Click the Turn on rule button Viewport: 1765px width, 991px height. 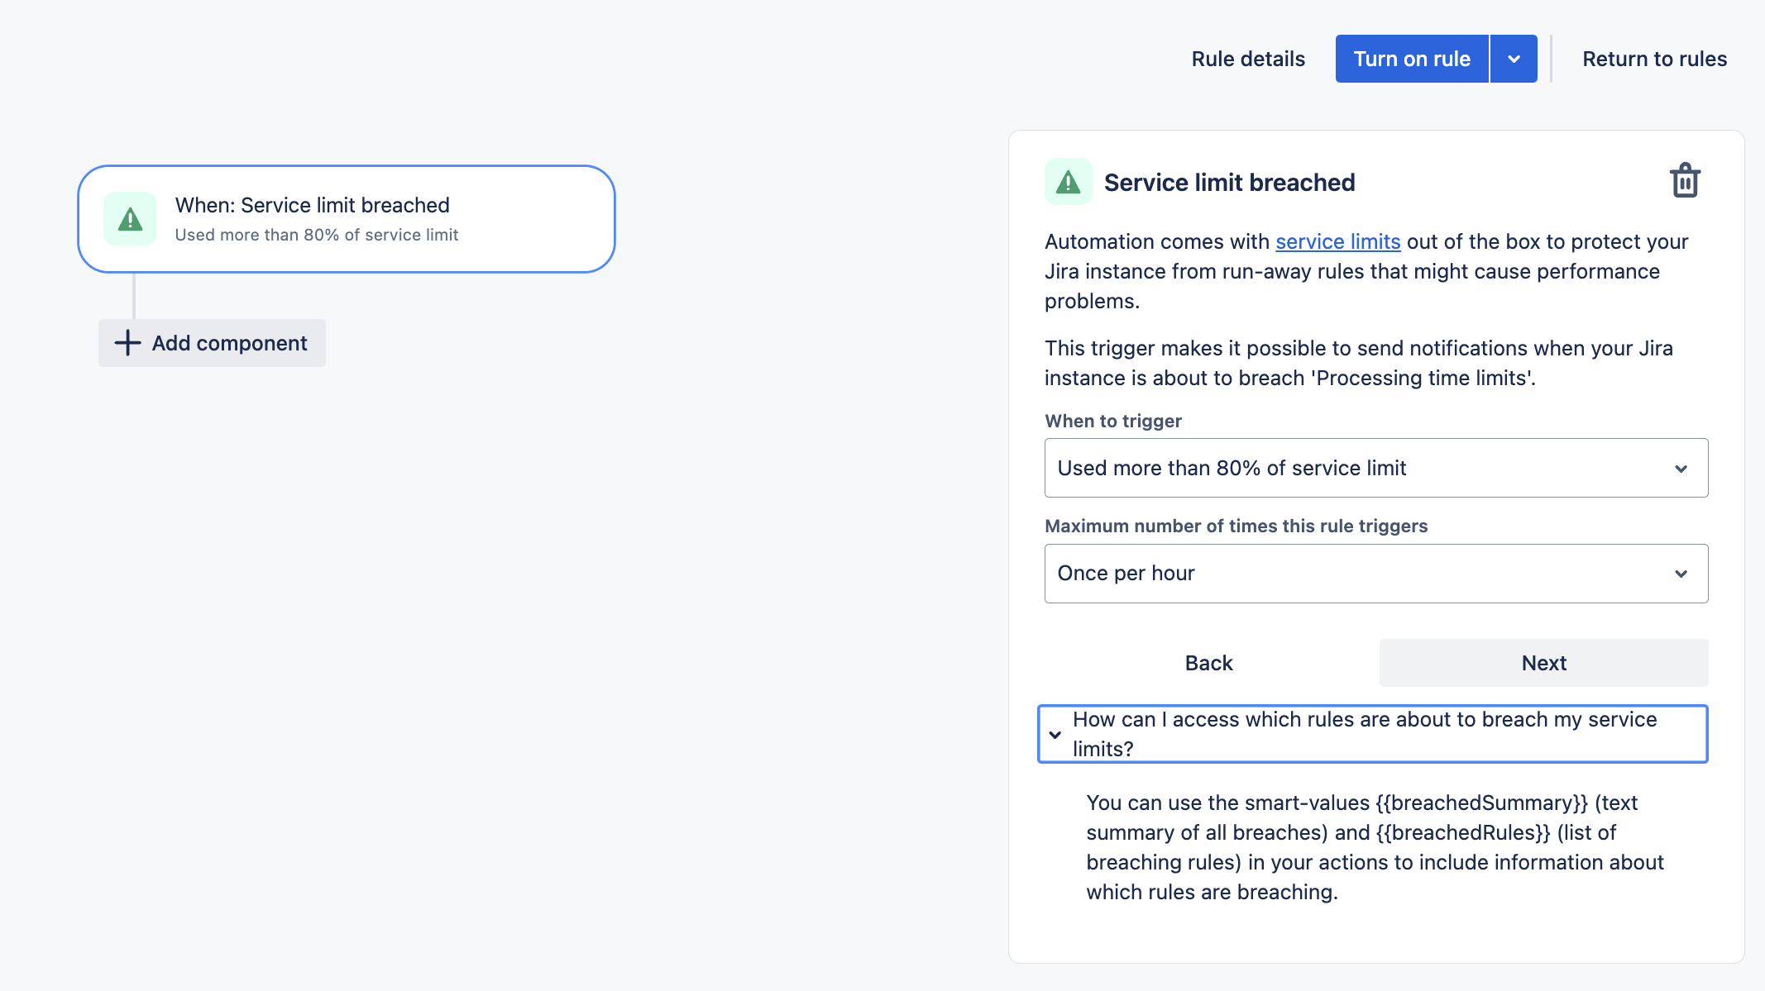point(1412,59)
